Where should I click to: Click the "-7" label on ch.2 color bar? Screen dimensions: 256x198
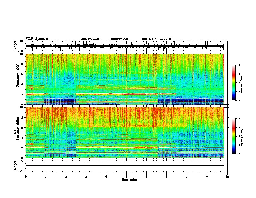click(x=239, y=154)
